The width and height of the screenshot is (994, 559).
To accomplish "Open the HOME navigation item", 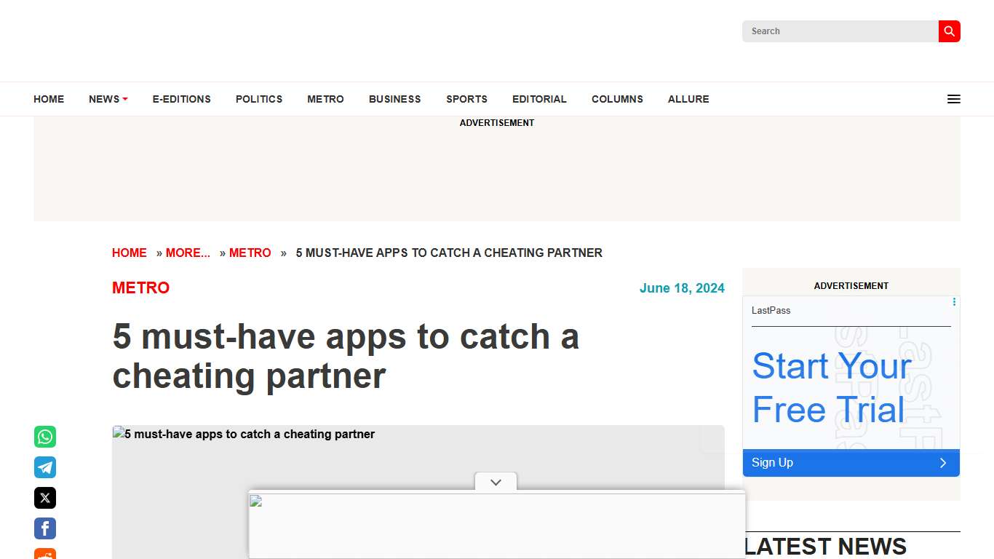I will 49,99.
